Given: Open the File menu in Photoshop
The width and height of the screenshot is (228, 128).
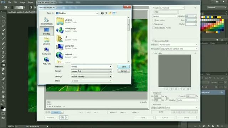Looking at the screenshot, I should (x=9, y=2).
